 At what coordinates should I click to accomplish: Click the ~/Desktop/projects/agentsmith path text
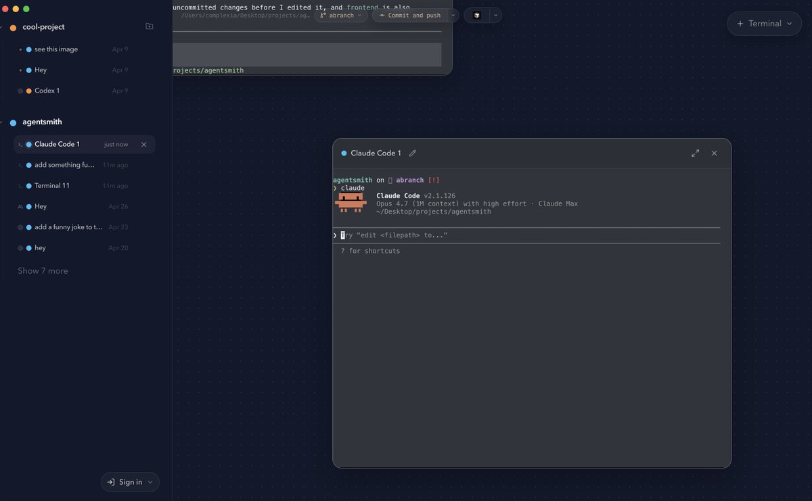click(434, 212)
